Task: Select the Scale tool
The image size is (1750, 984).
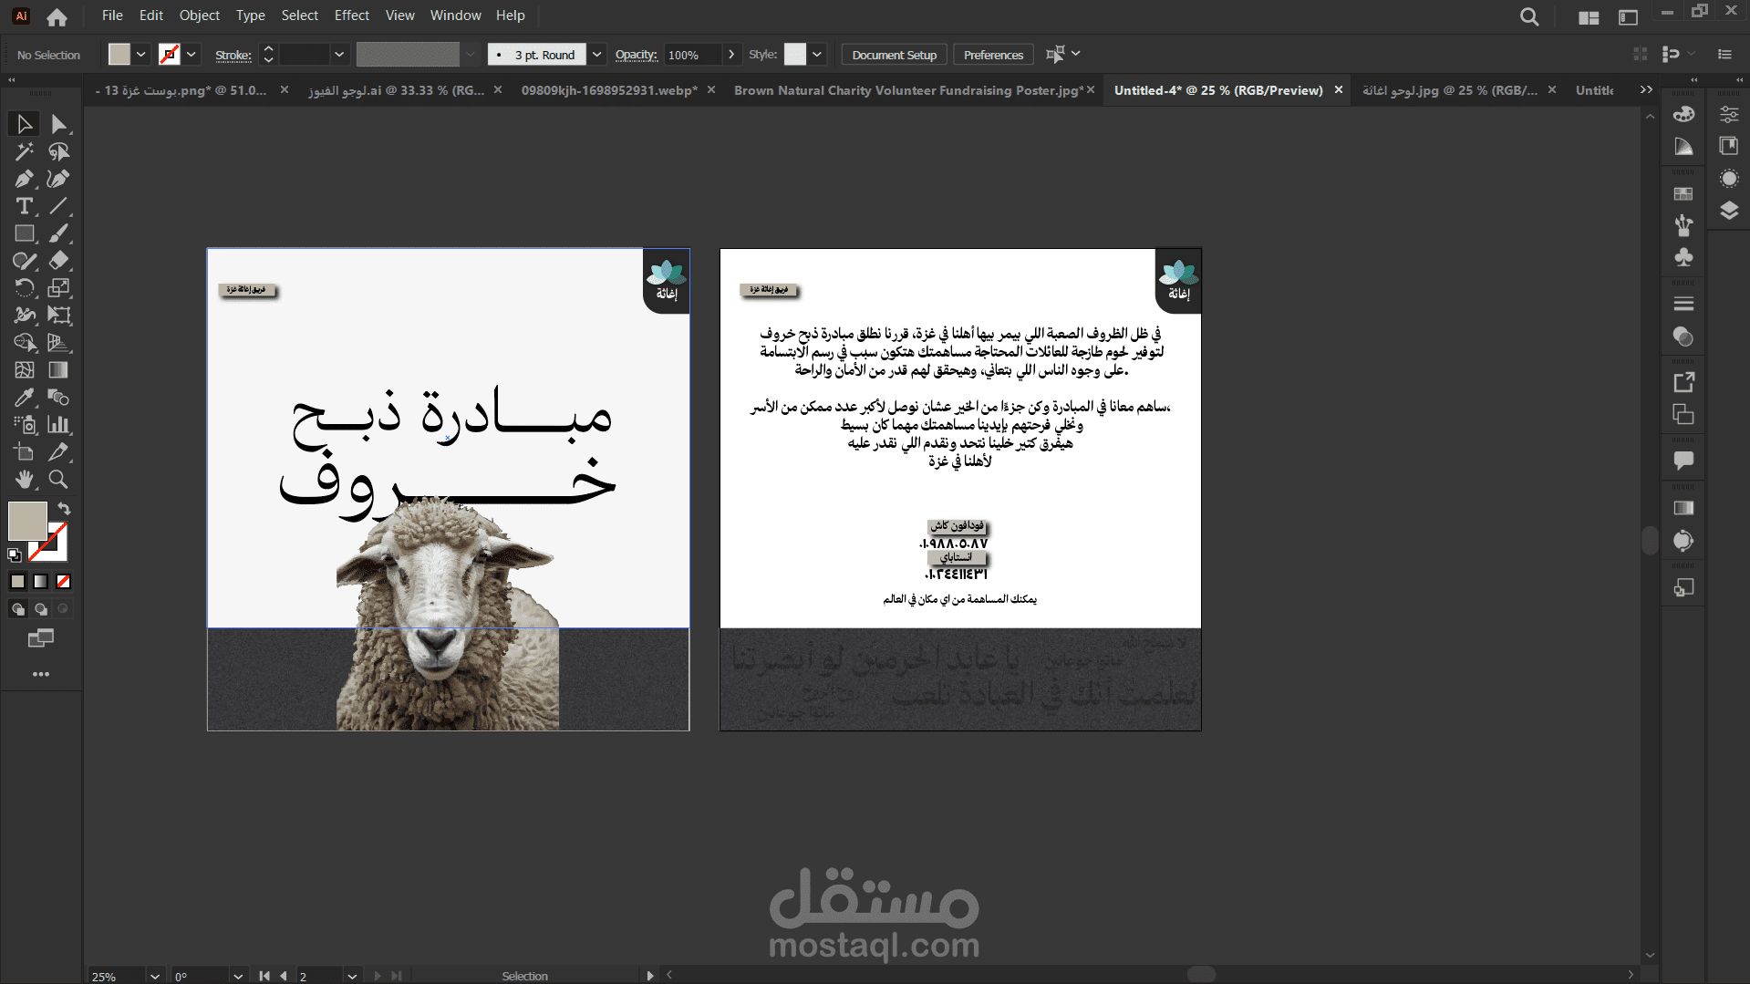Action: 59,288
